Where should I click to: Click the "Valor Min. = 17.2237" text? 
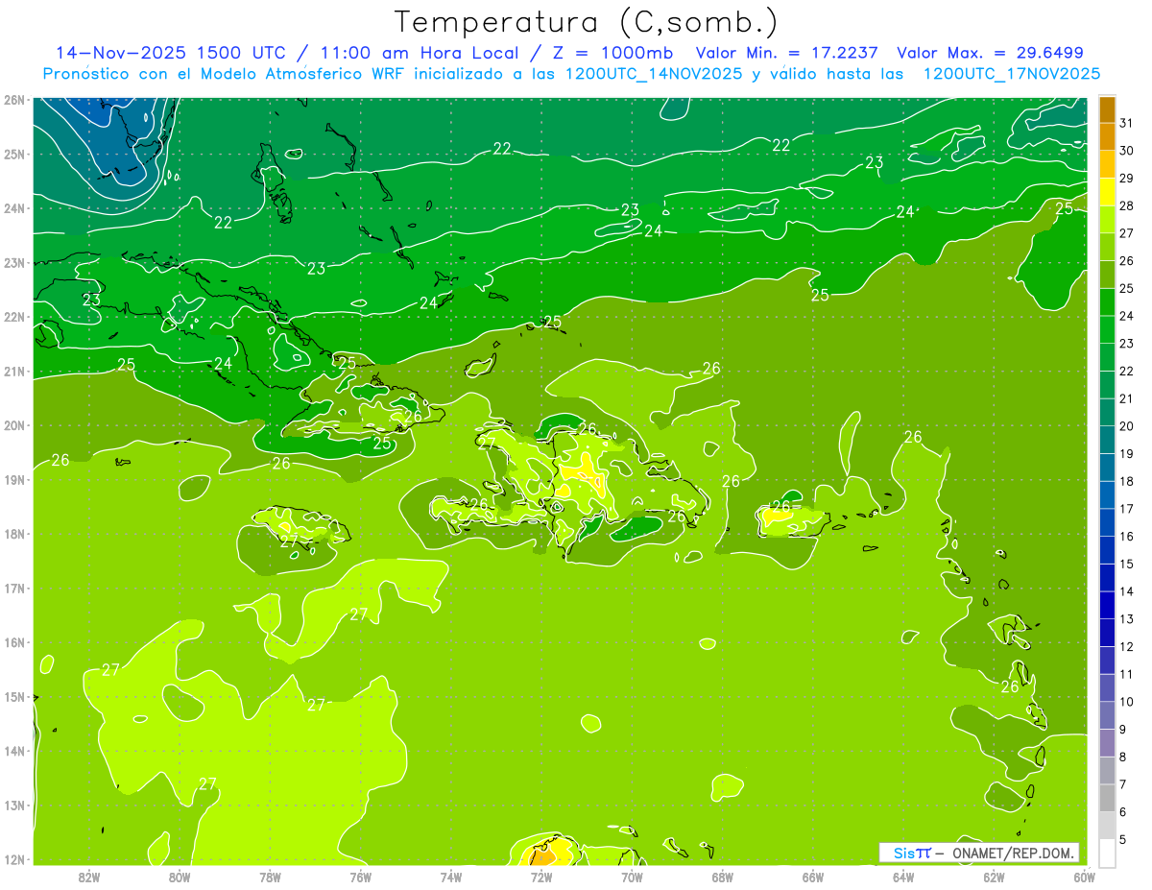tap(787, 53)
